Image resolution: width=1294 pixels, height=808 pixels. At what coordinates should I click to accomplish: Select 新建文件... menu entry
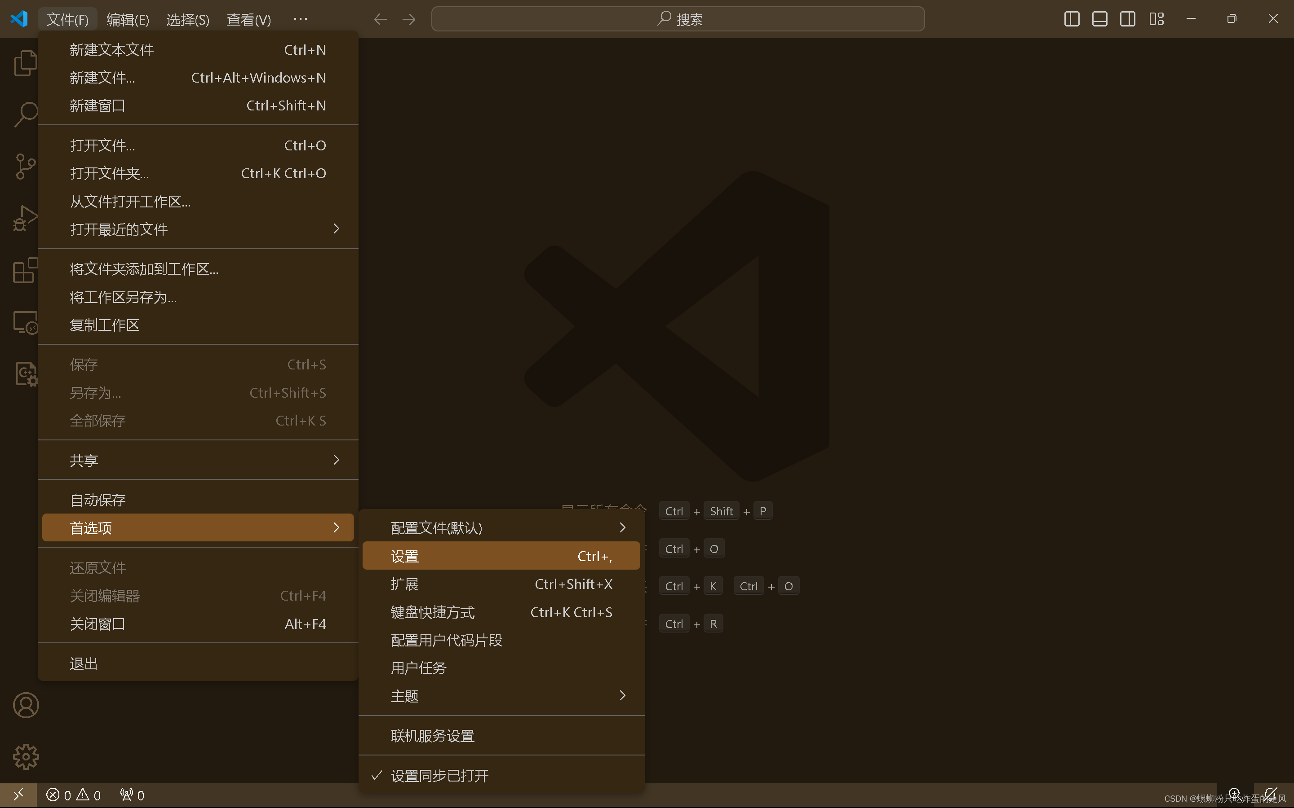[x=198, y=78]
